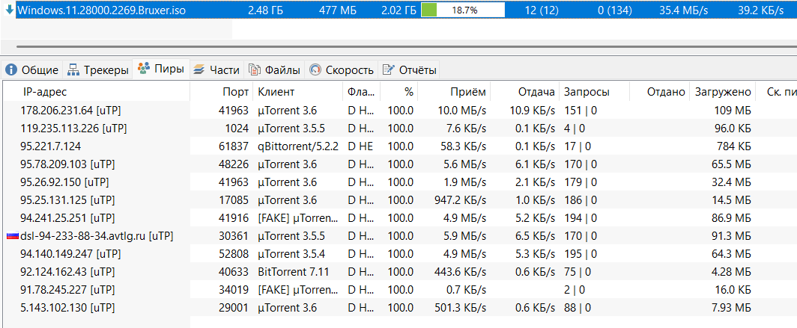This screenshot has height=328, width=797.
Task: Sort by the % column header
Action: pos(399,92)
